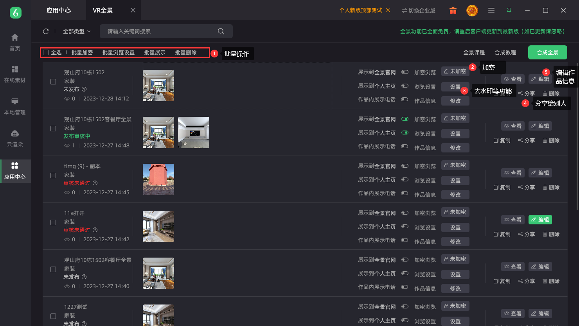Click 切换企业版 switch link
Image resolution: width=579 pixels, height=326 pixels.
click(419, 11)
